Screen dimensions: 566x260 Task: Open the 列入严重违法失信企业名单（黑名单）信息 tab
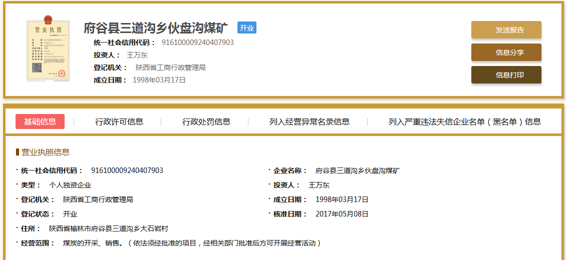pyautogui.click(x=464, y=121)
